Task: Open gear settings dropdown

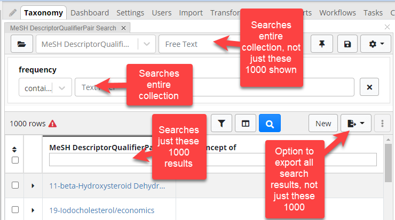Action: (x=376, y=44)
